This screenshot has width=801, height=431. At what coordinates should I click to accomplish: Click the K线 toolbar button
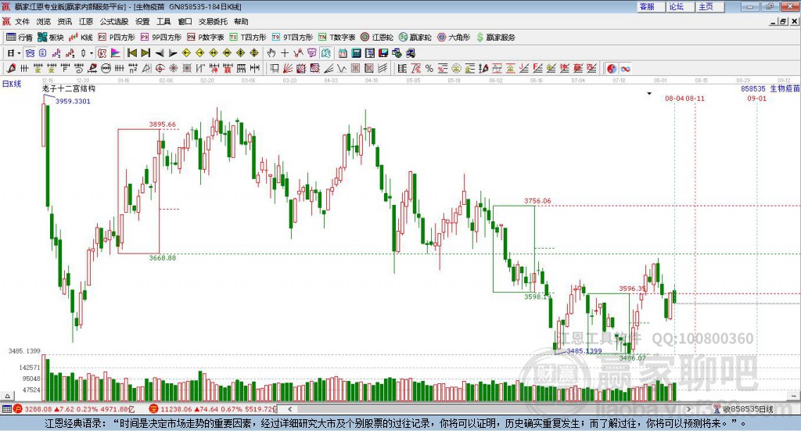[81, 38]
